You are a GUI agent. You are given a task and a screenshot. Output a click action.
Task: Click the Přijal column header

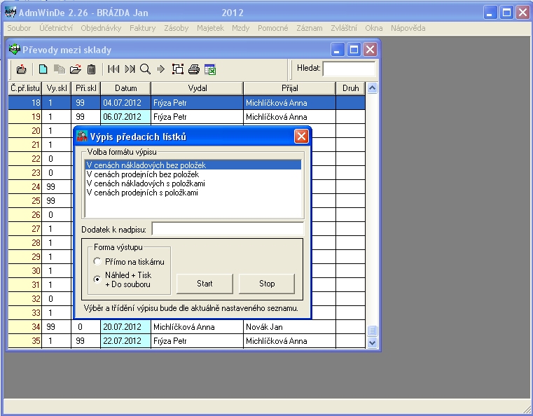click(x=290, y=88)
